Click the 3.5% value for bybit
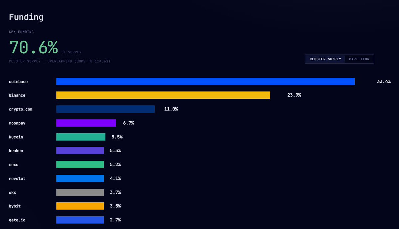This screenshot has height=229, width=399. 115,206
